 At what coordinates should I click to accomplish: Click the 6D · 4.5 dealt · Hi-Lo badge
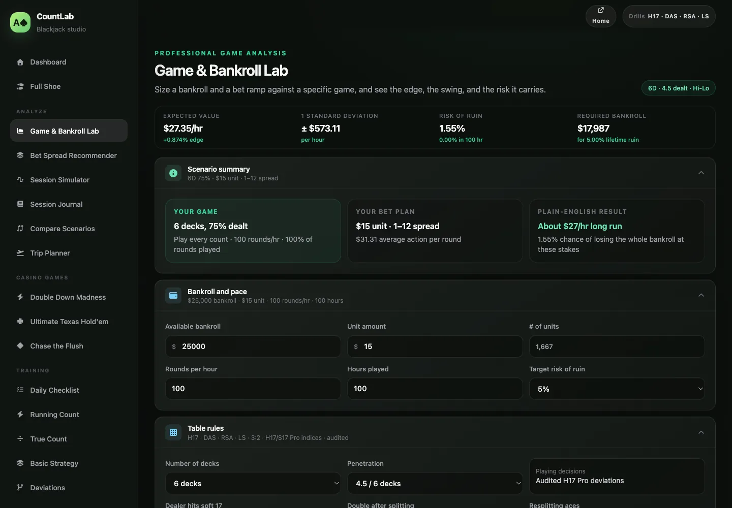point(679,88)
